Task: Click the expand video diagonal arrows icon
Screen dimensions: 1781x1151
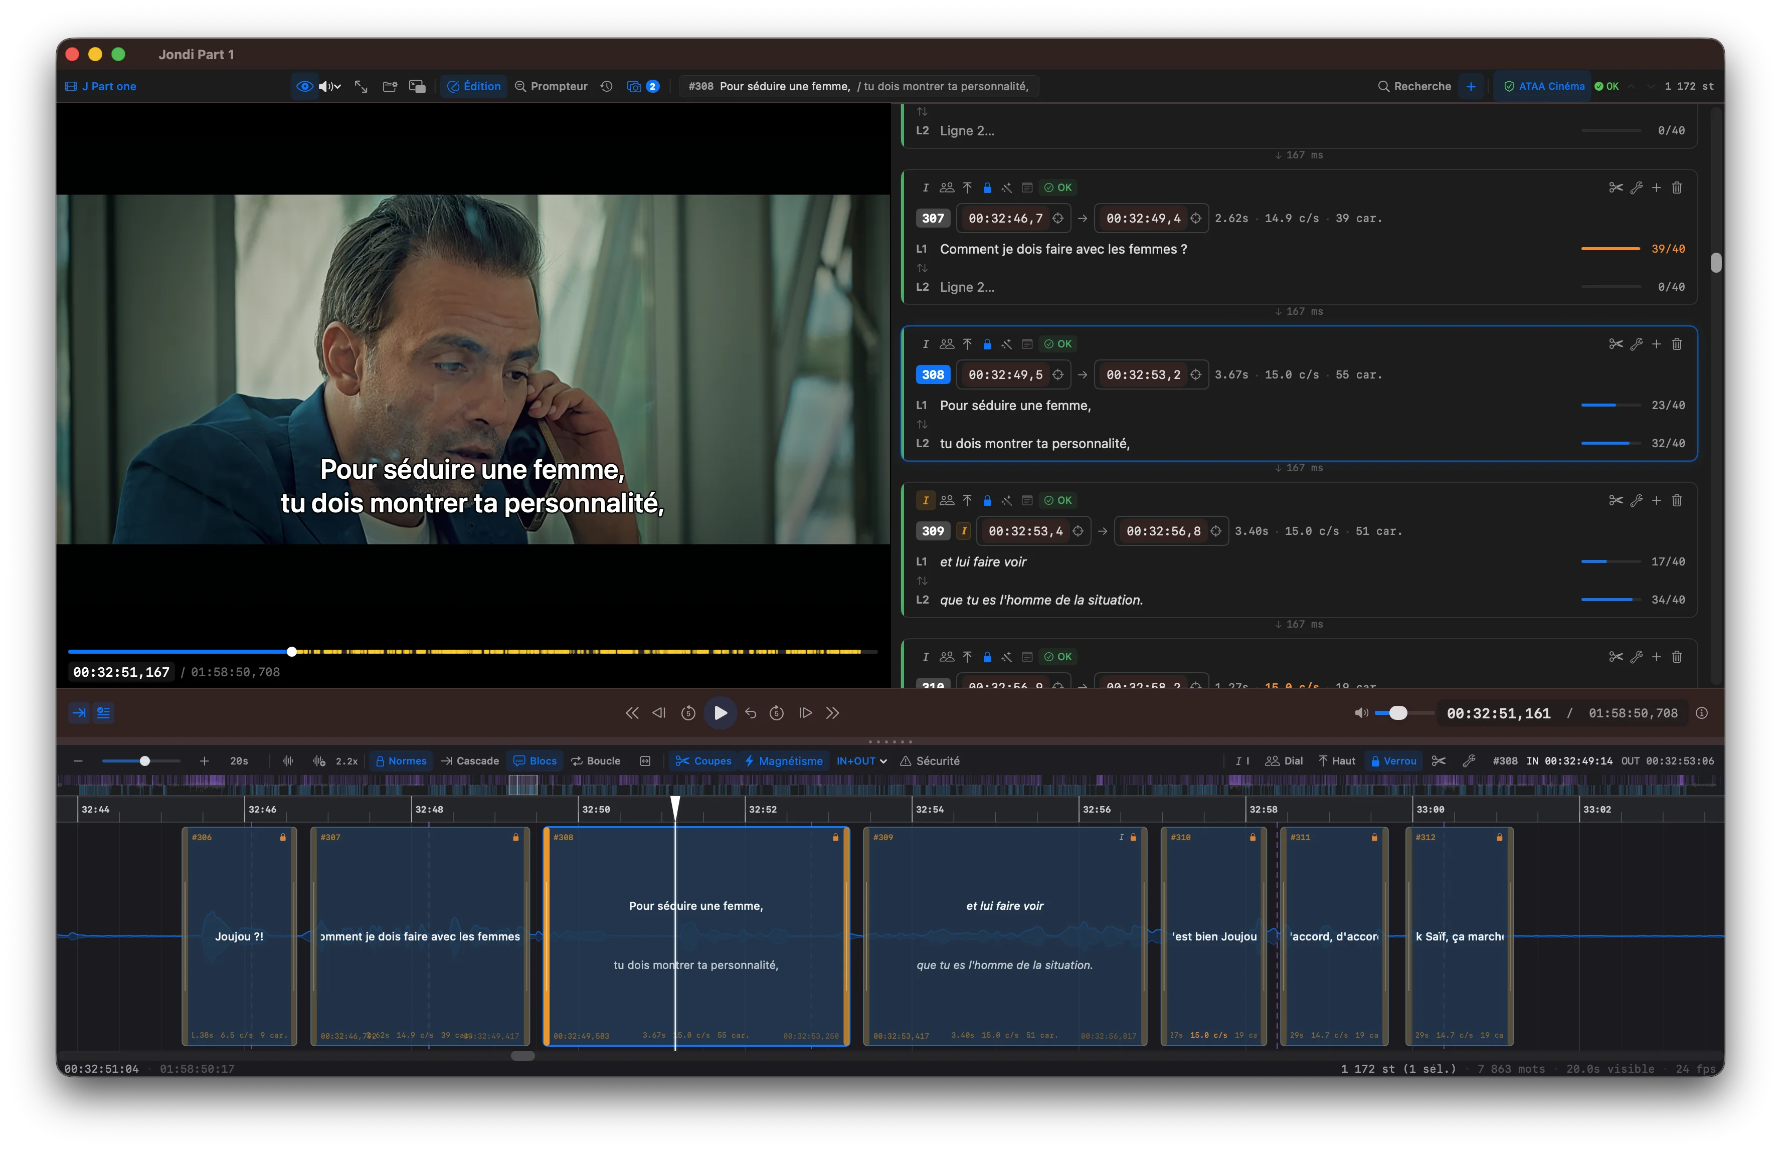Action: pos(361,87)
